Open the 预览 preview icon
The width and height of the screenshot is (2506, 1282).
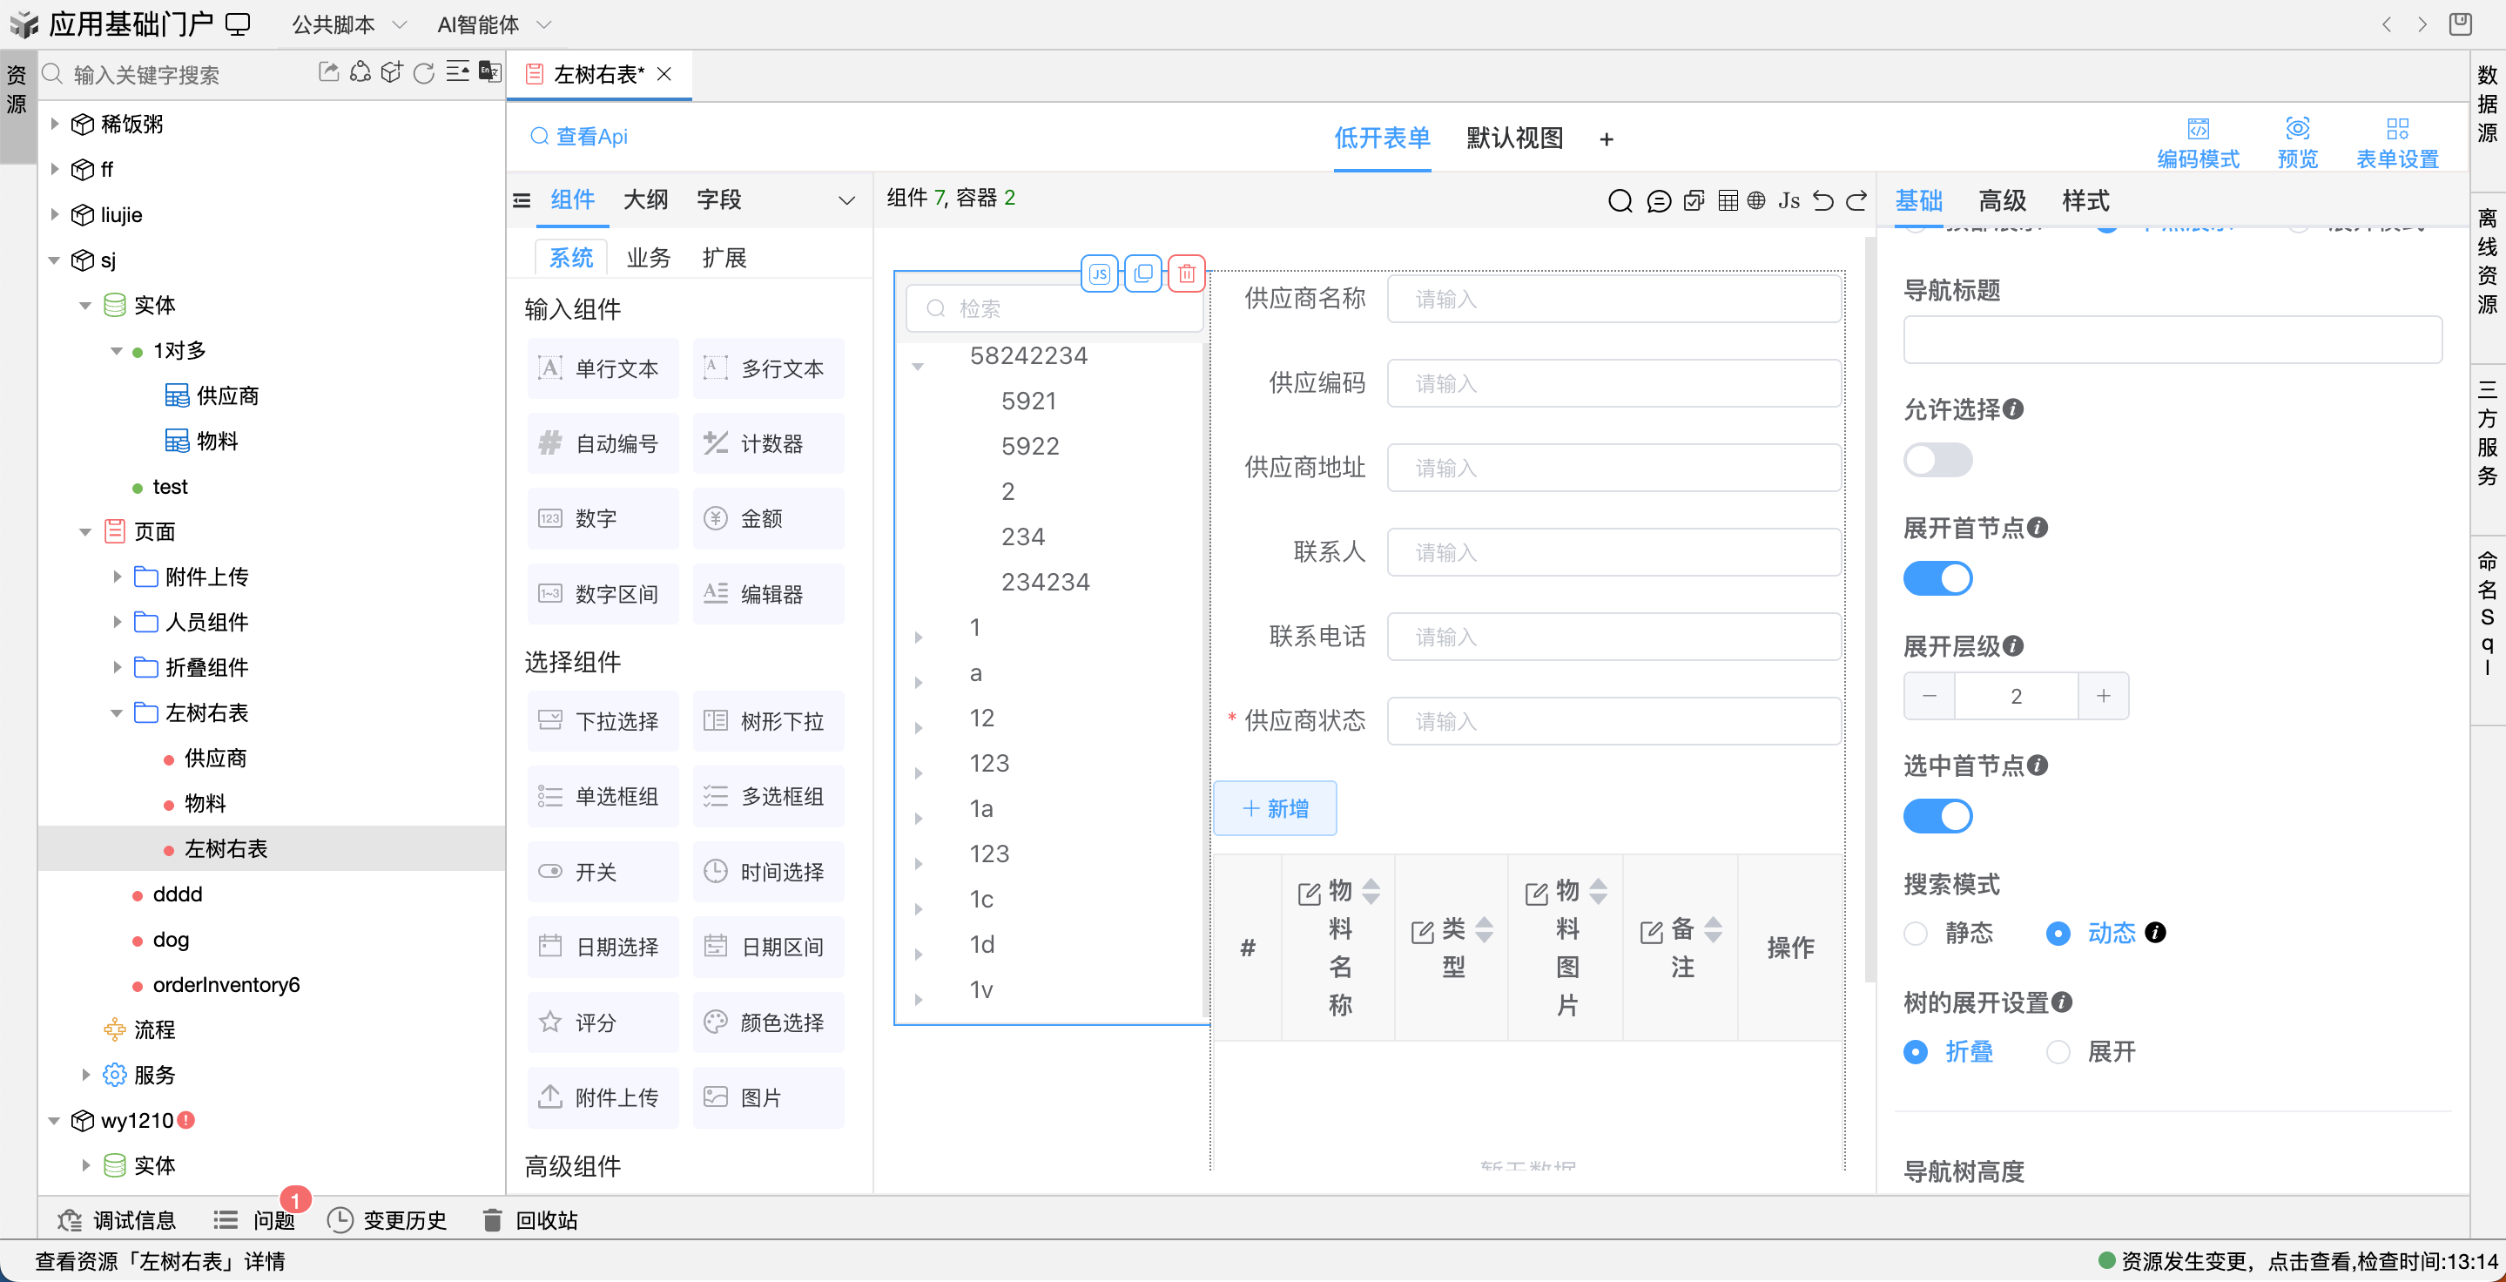coord(2297,130)
